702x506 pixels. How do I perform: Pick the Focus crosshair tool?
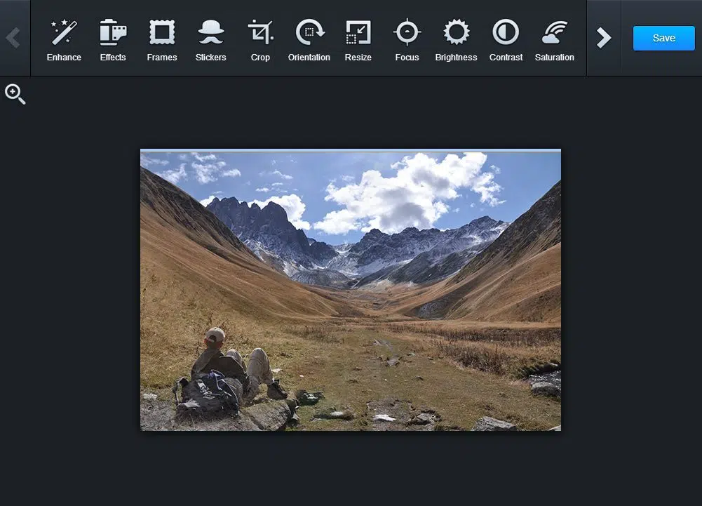(407, 33)
